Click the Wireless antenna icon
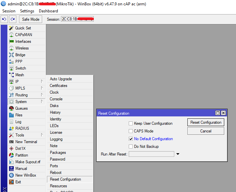The image size is (236, 192). [11, 48]
